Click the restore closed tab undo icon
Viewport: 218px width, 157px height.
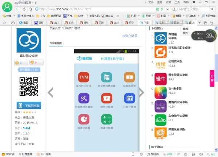tap(211, 23)
